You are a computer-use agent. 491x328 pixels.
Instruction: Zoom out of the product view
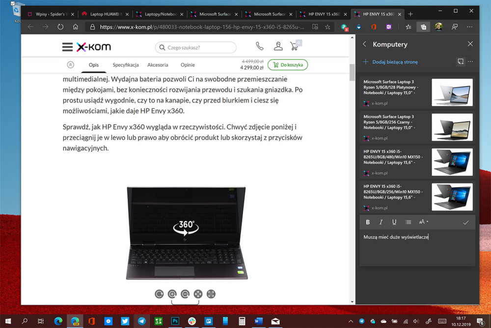(185, 294)
